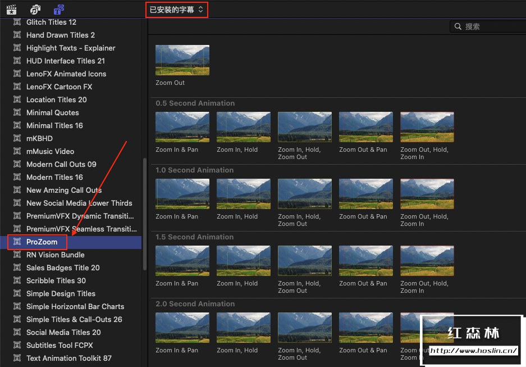The width and height of the screenshot is (526, 367).
Task: Click the title icon beside Subtitles Tool FCPX
Action: click(17, 345)
